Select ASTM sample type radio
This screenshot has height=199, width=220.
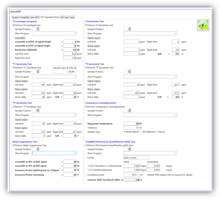[x=67, y=72]
